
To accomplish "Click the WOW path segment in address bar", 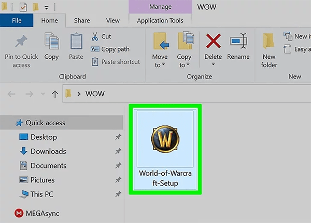I will 95,94.
